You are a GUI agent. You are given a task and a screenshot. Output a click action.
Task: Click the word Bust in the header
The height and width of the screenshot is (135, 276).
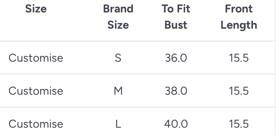(x=176, y=25)
